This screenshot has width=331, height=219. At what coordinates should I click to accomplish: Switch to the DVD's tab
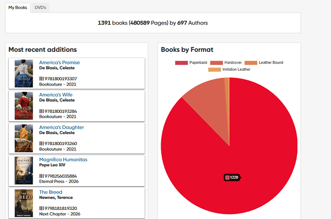(40, 8)
